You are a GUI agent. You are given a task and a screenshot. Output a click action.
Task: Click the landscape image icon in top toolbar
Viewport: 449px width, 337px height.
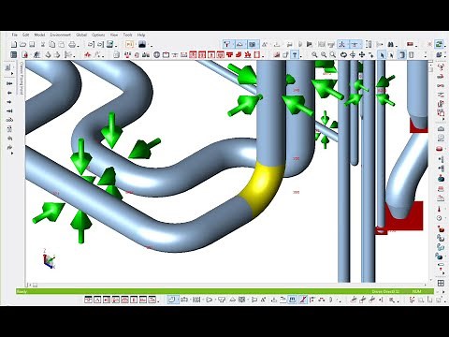pos(142,45)
